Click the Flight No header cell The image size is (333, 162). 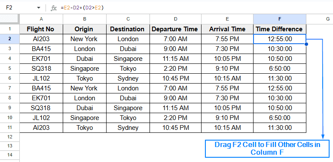(41, 29)
